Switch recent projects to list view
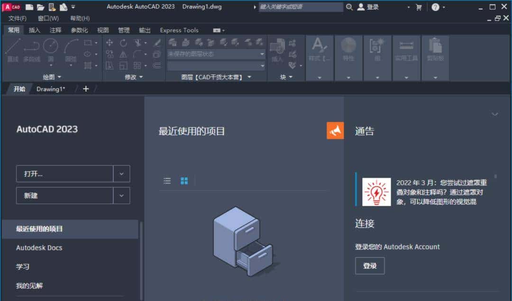Image resolution: width=512 pixels, height=301 pixels. 167,181
